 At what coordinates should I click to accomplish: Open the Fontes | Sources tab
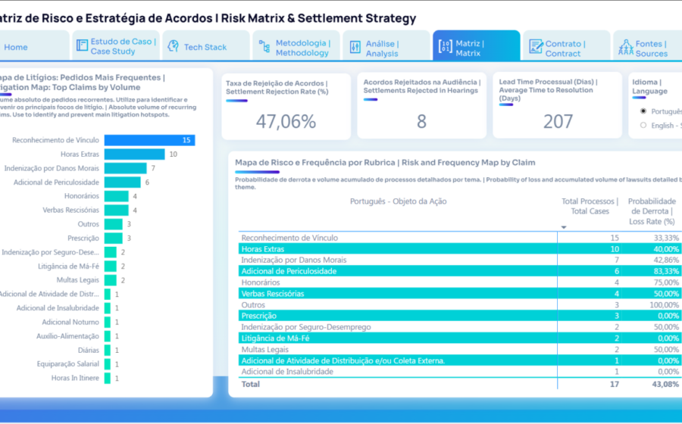point(648,45)
